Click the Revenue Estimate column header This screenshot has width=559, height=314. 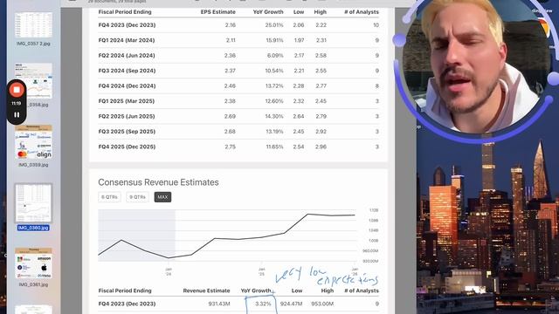[x=206, y=290]
